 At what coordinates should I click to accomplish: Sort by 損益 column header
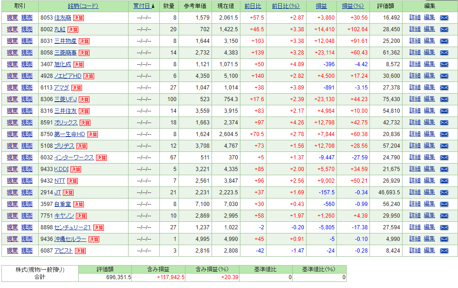[x=321, y=6]
